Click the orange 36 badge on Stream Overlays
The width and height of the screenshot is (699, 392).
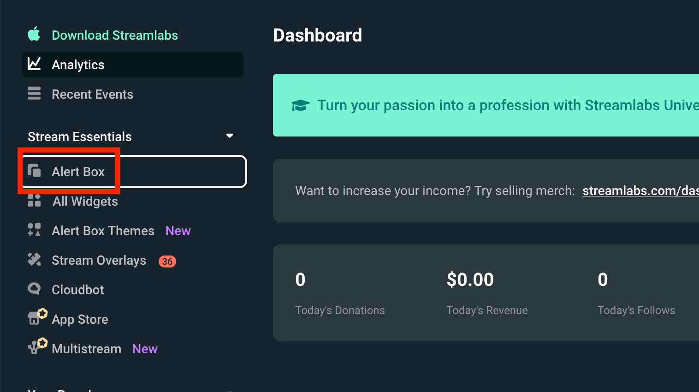point(166,261)
